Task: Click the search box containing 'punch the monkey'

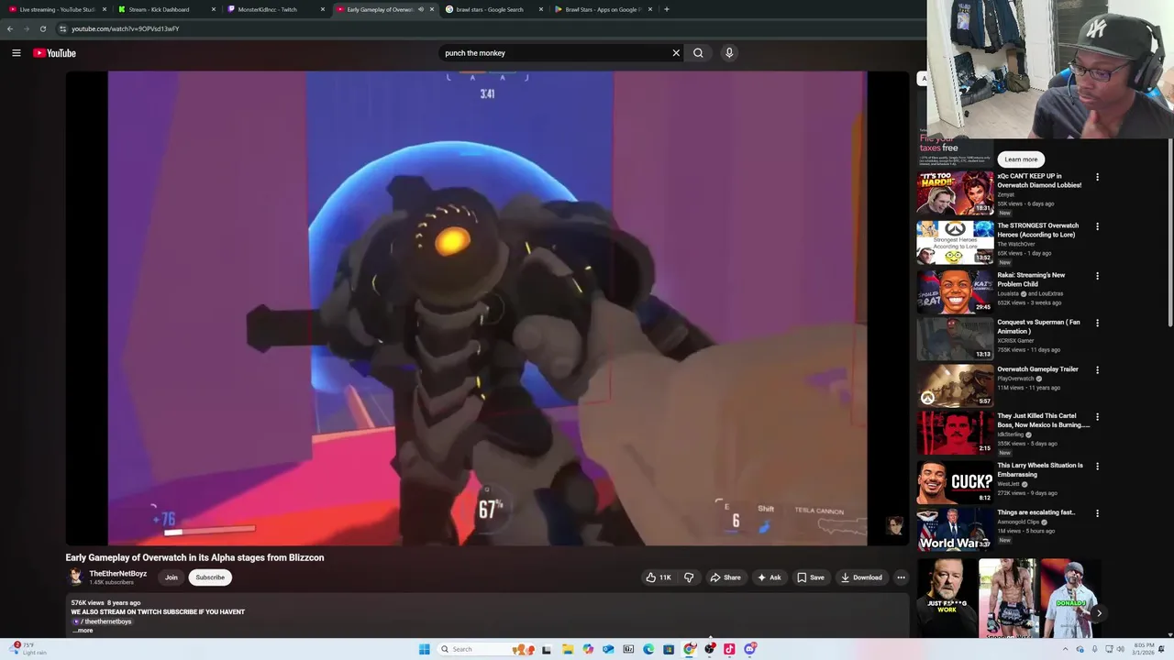Action: tap(555, 53)
